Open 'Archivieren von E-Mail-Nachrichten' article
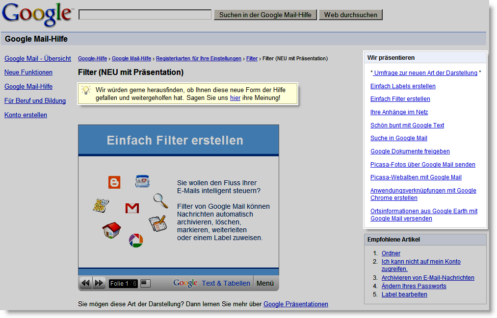The width and height of the screenshot is (497, 318). [428, 277]
